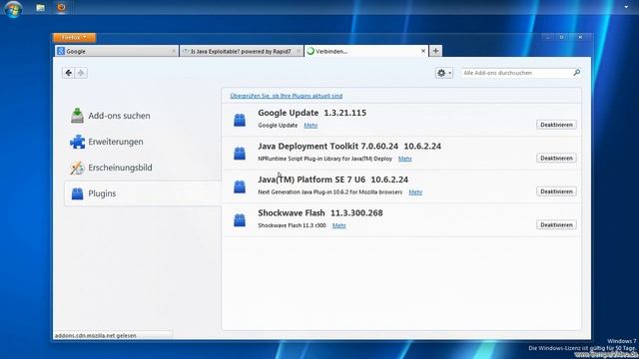Click the search magnifier icon
This screenshot has width=639, height=359.
point(577,73)
